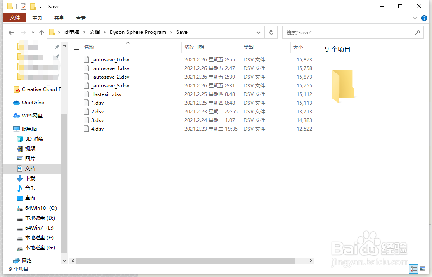Click the Properties quick access icon

tap(24, 6)
